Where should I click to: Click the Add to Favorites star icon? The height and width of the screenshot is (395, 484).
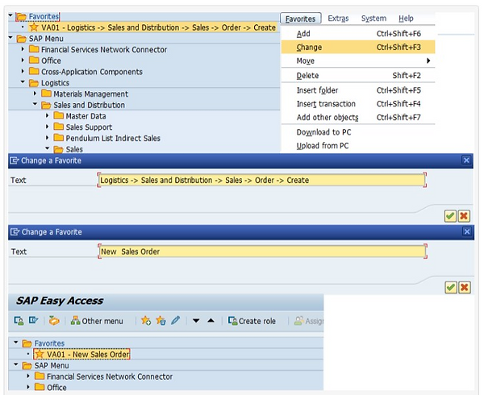click(x=146, y=321)
